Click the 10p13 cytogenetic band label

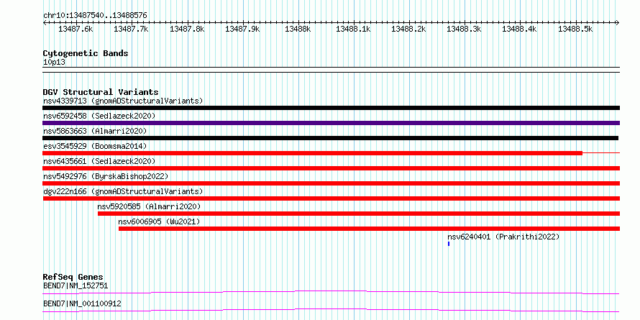coord(54,63)
